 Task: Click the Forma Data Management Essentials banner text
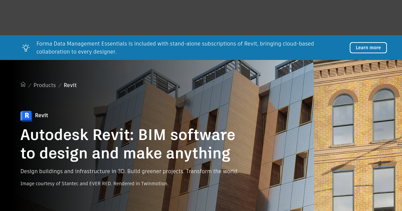175,48
